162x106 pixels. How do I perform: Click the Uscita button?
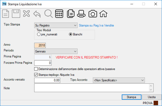(x=152, y=97)
